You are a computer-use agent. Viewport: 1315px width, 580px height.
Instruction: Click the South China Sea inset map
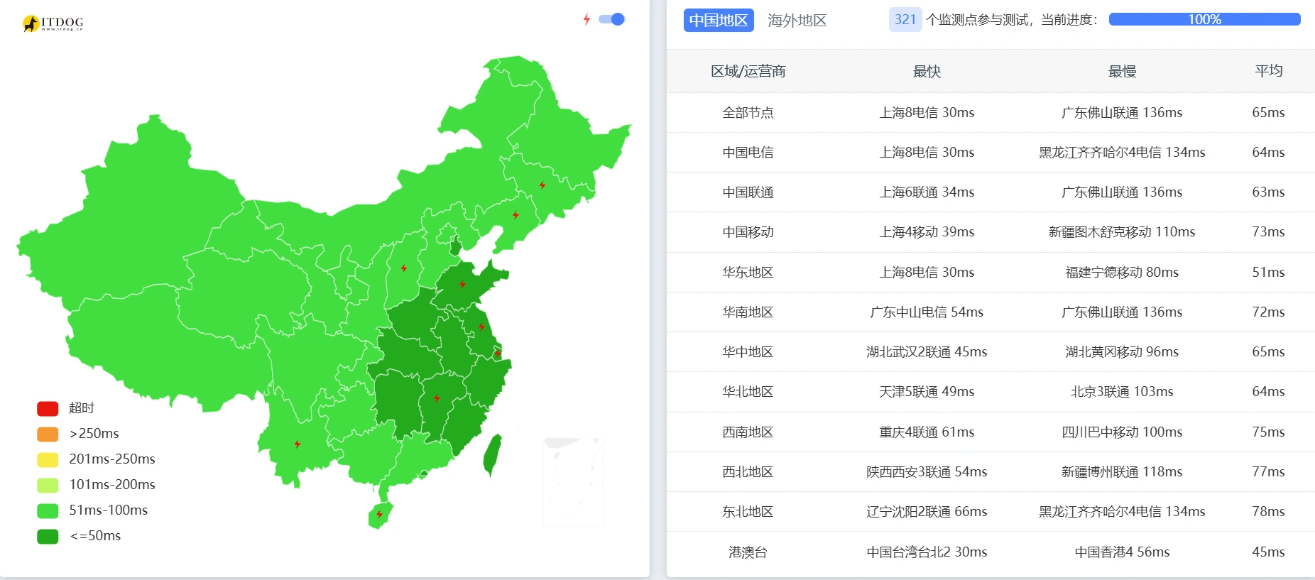(x=573, y=481)
